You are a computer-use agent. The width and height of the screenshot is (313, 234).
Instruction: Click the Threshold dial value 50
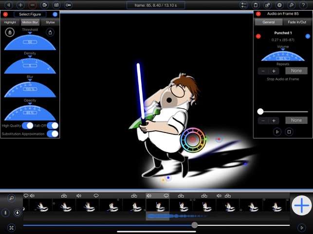(x=30, y=42)
